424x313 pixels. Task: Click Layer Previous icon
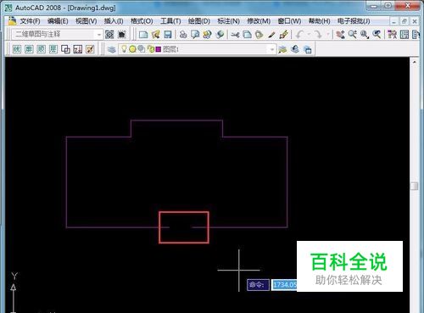pos(295,49)
